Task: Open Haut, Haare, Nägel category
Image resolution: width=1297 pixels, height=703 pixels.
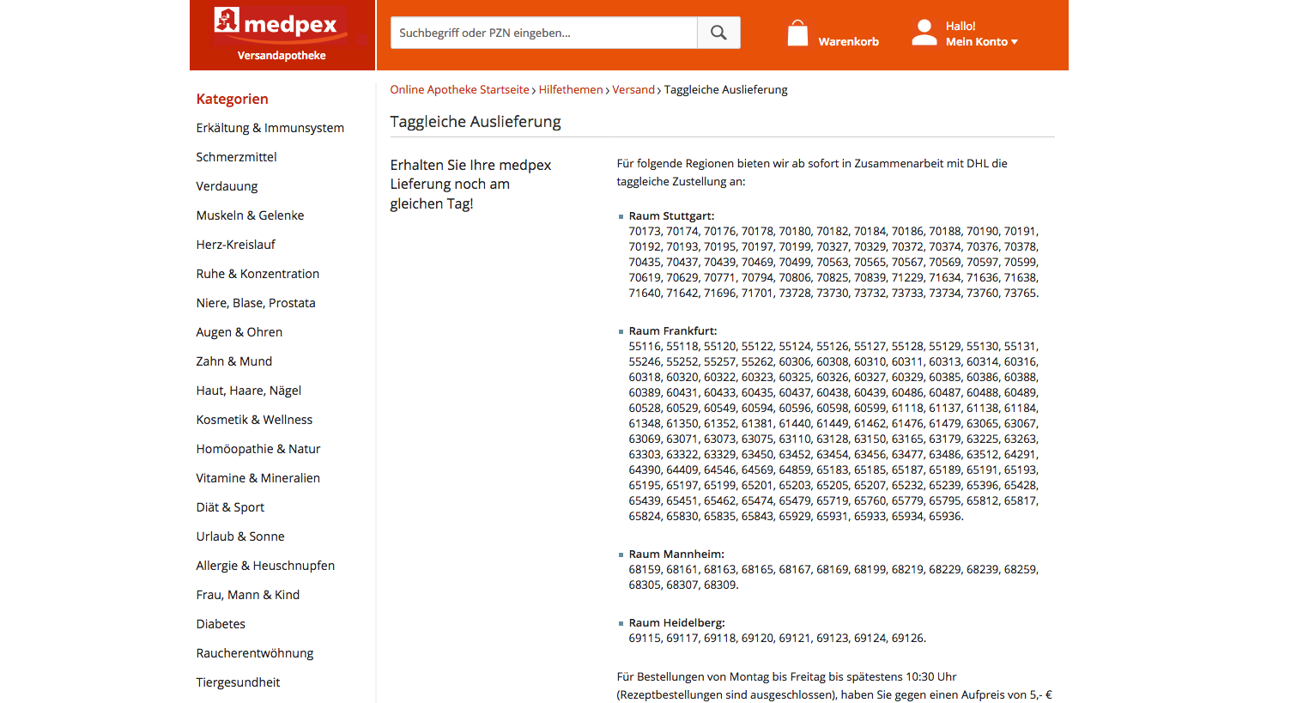Action: [248, 391]
